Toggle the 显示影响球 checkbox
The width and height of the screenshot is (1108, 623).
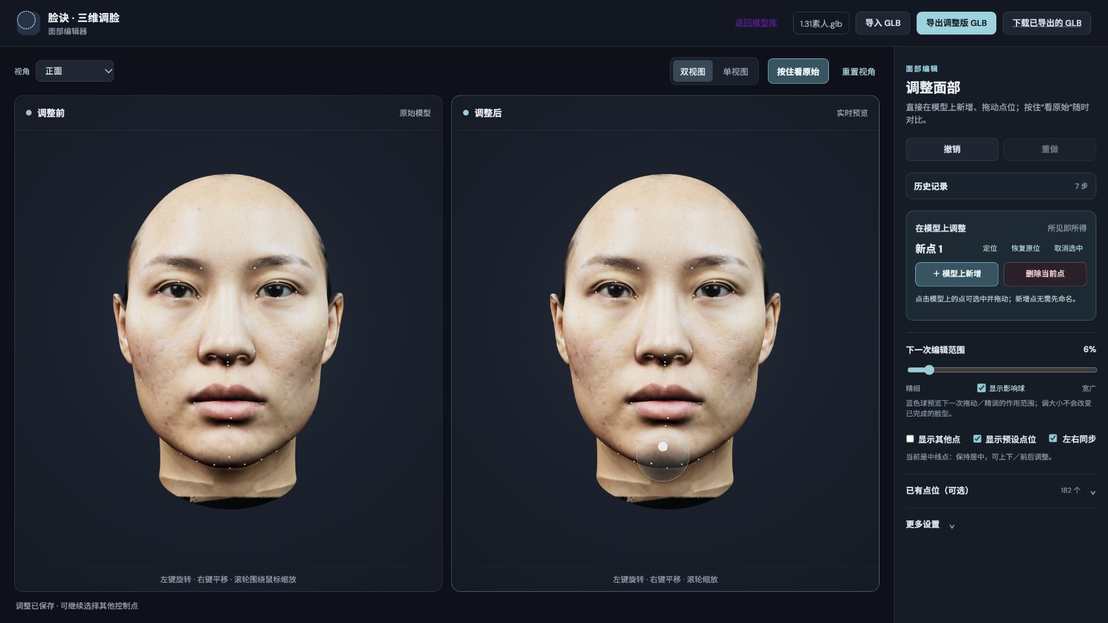[981, 388]
